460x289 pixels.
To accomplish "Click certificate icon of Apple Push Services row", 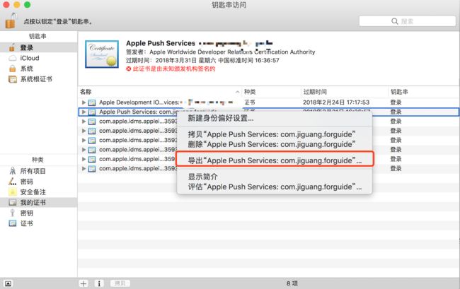I will [92, 112].
